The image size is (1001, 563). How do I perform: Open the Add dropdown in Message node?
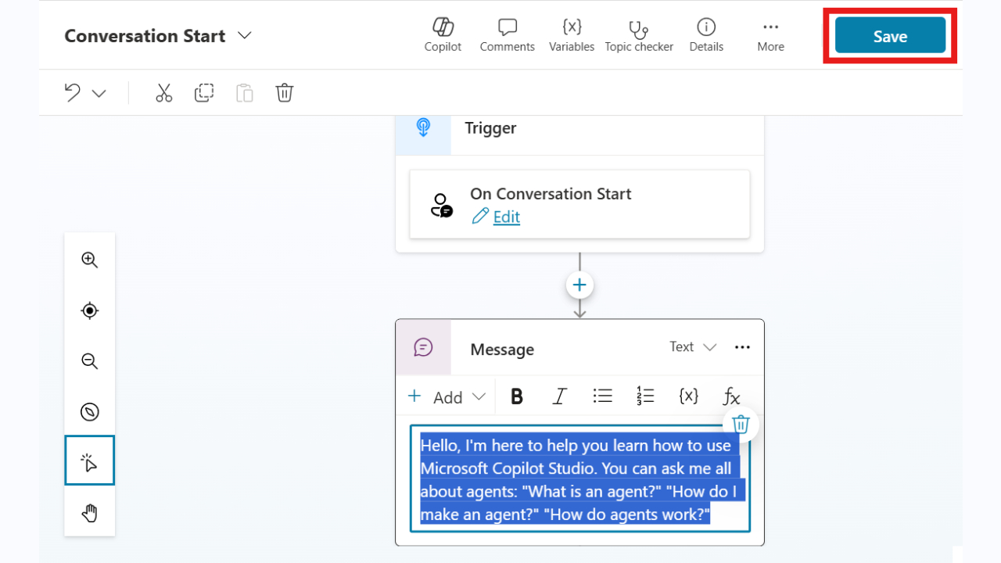pyautogui.click(x=447, y=397)
